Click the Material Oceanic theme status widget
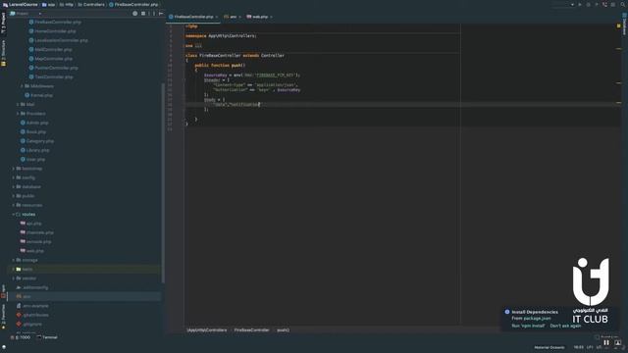 click(549, 347)
